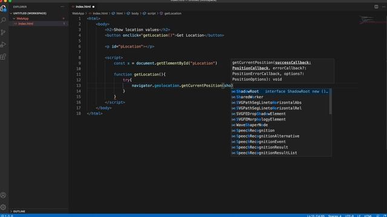Image resolution: width=387 pixels, height=217 pixels.
Task: Click index.html in the breadcrumbs
Action: point(100,13)
